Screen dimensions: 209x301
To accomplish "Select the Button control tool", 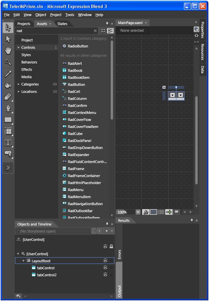I will (x=8, y=154).
